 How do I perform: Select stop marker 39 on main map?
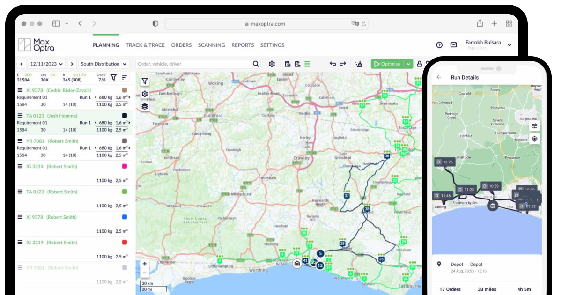[342, 244]
